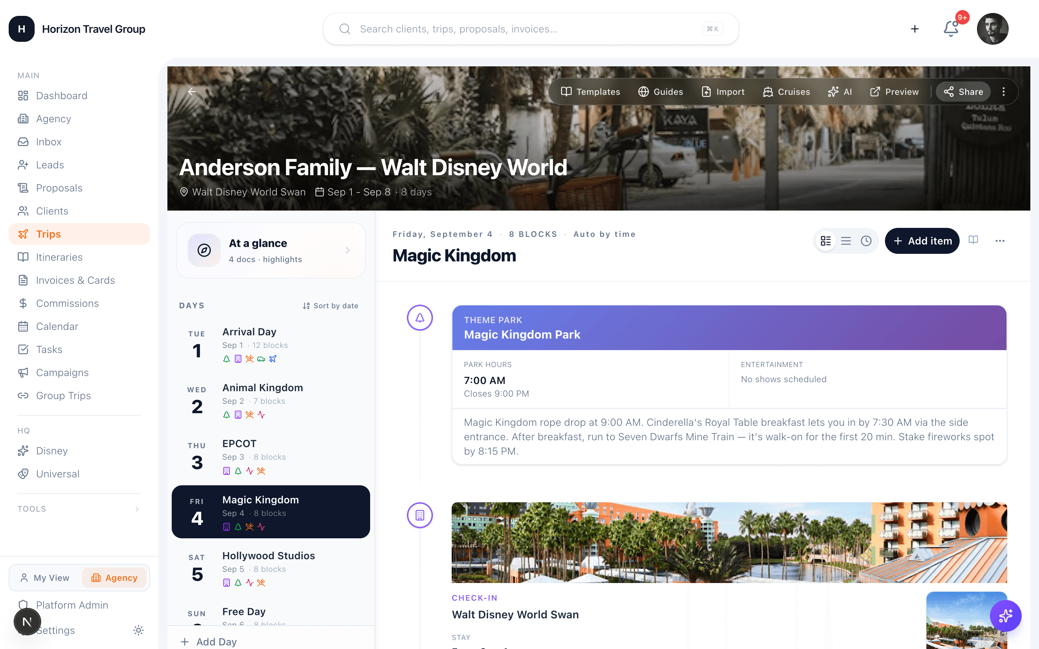Open Cruises from the toolbar
Image resolution: width=1039 pixels, height=649 pixels.
coord(786,92)
